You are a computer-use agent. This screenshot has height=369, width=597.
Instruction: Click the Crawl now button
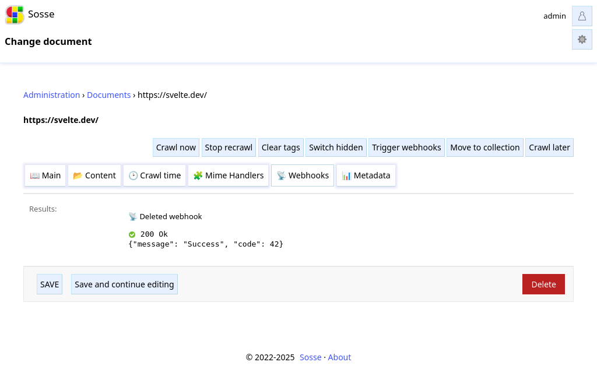(176, 147)
